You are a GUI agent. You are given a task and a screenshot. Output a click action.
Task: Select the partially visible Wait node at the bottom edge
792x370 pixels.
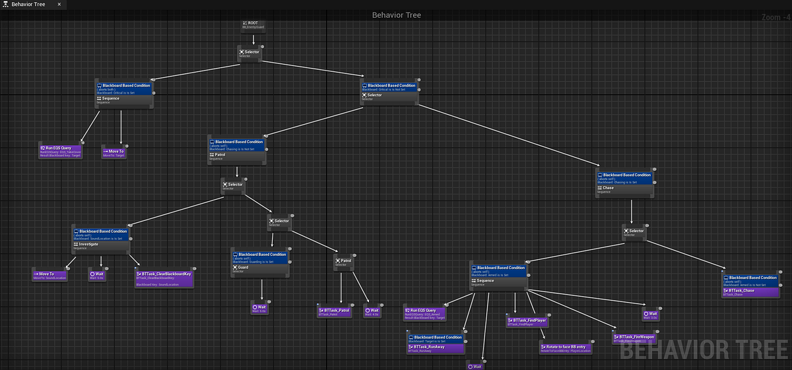point(475,366)
